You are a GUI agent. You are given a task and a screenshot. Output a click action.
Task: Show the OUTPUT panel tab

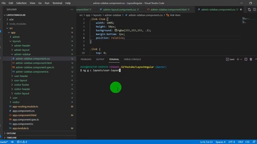[100, 59]
